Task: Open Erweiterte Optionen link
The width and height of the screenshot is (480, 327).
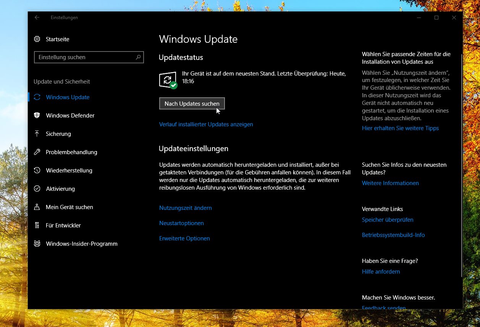Action: [x=184, y=238]
